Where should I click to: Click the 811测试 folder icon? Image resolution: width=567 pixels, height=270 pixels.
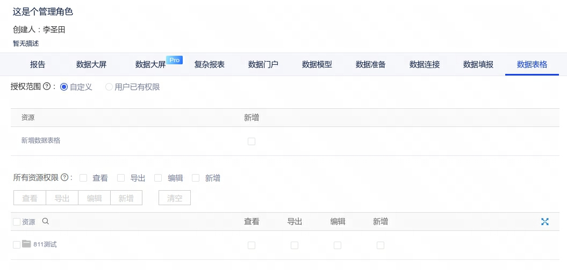(x=27, y=244)
